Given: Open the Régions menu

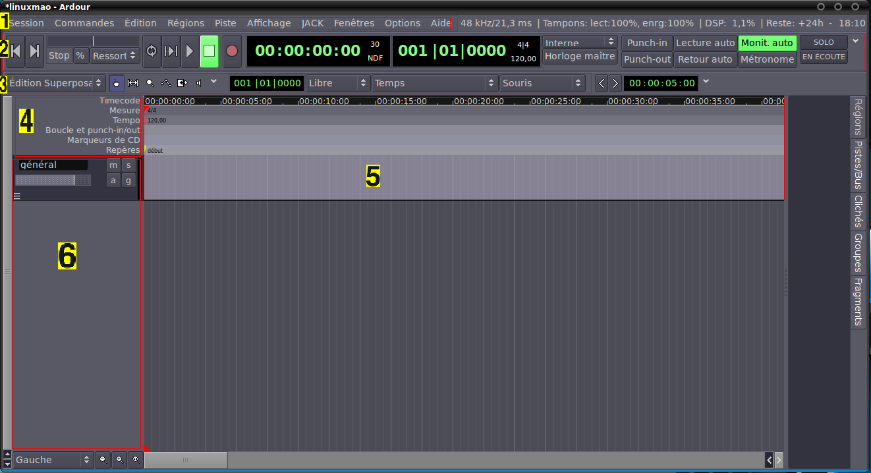Looking at the screenshot, I should pos(186,23).
